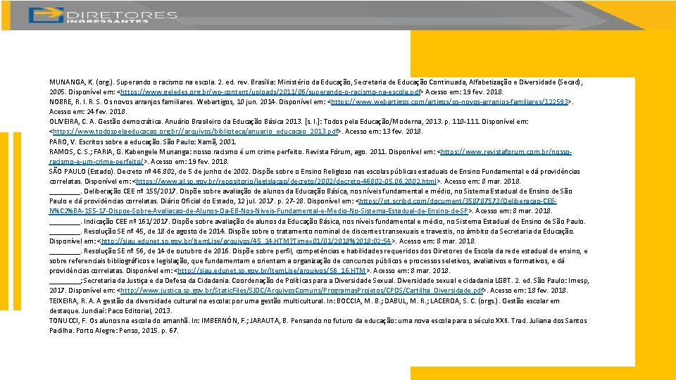Click the SÃO PAULO (Estado) Decreto nº 46.802 entry
676x380 pixels.
click(x=315, y=176)
